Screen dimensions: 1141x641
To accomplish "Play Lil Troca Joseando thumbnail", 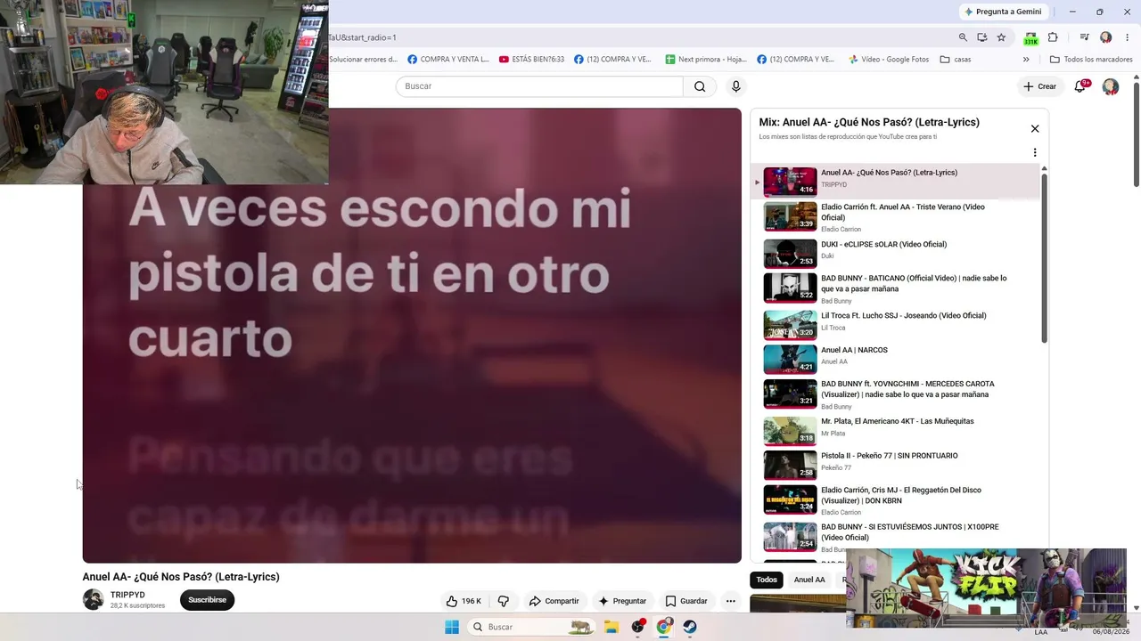I will click(x=790, y=324).
